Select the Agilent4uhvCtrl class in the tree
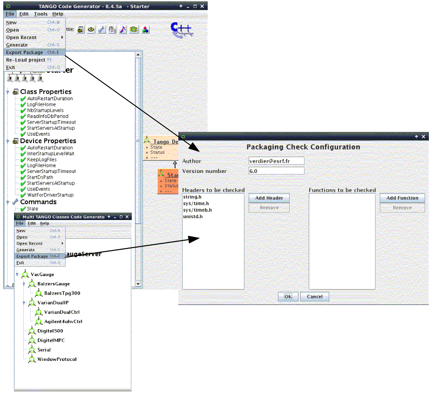 coord(63,321)
